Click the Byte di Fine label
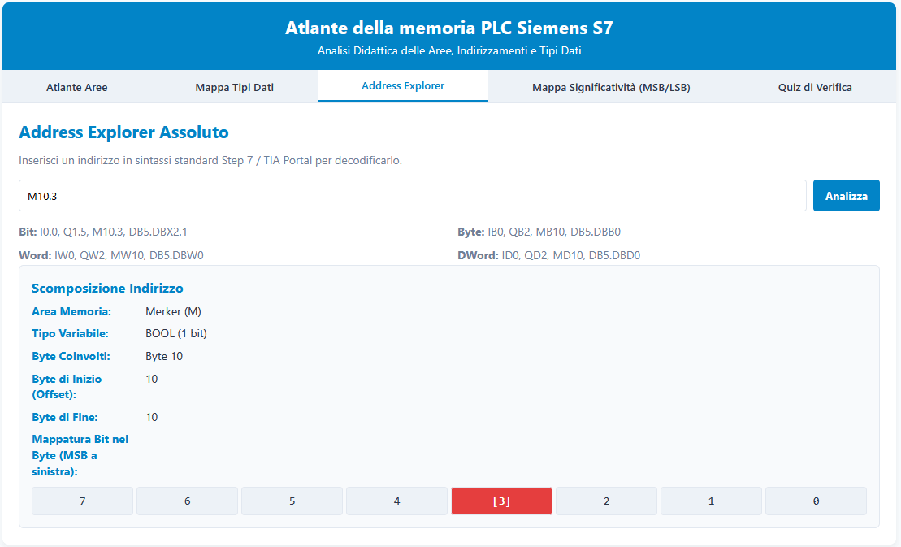 coord(65,417)
